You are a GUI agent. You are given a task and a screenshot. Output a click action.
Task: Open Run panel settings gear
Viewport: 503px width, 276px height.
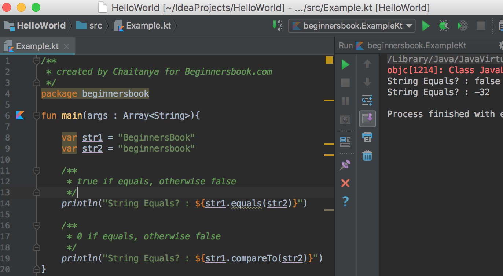pyautogui.click(x=500, y=45)
